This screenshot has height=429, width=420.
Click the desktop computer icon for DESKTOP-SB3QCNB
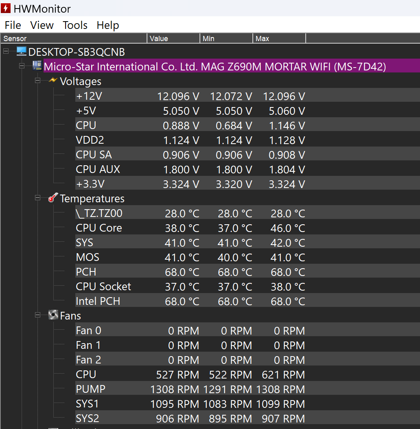(21, 51)
